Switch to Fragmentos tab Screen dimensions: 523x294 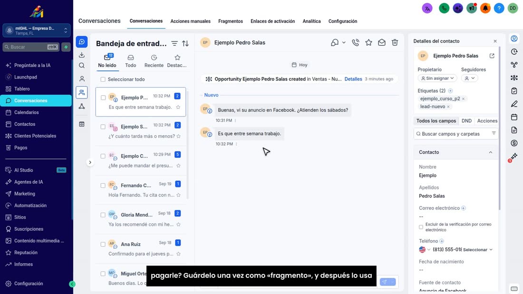(231, 21)
